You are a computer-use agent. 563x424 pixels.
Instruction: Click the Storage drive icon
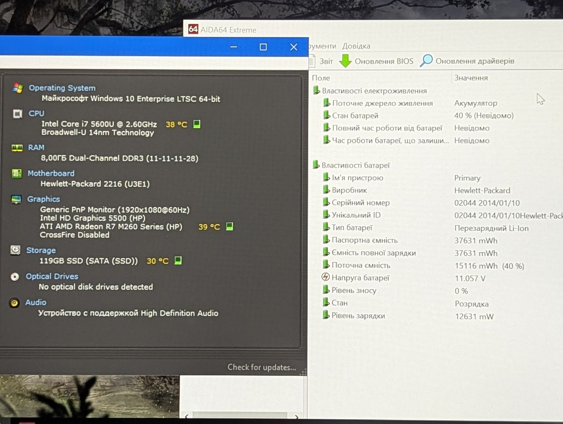(15, 250)
